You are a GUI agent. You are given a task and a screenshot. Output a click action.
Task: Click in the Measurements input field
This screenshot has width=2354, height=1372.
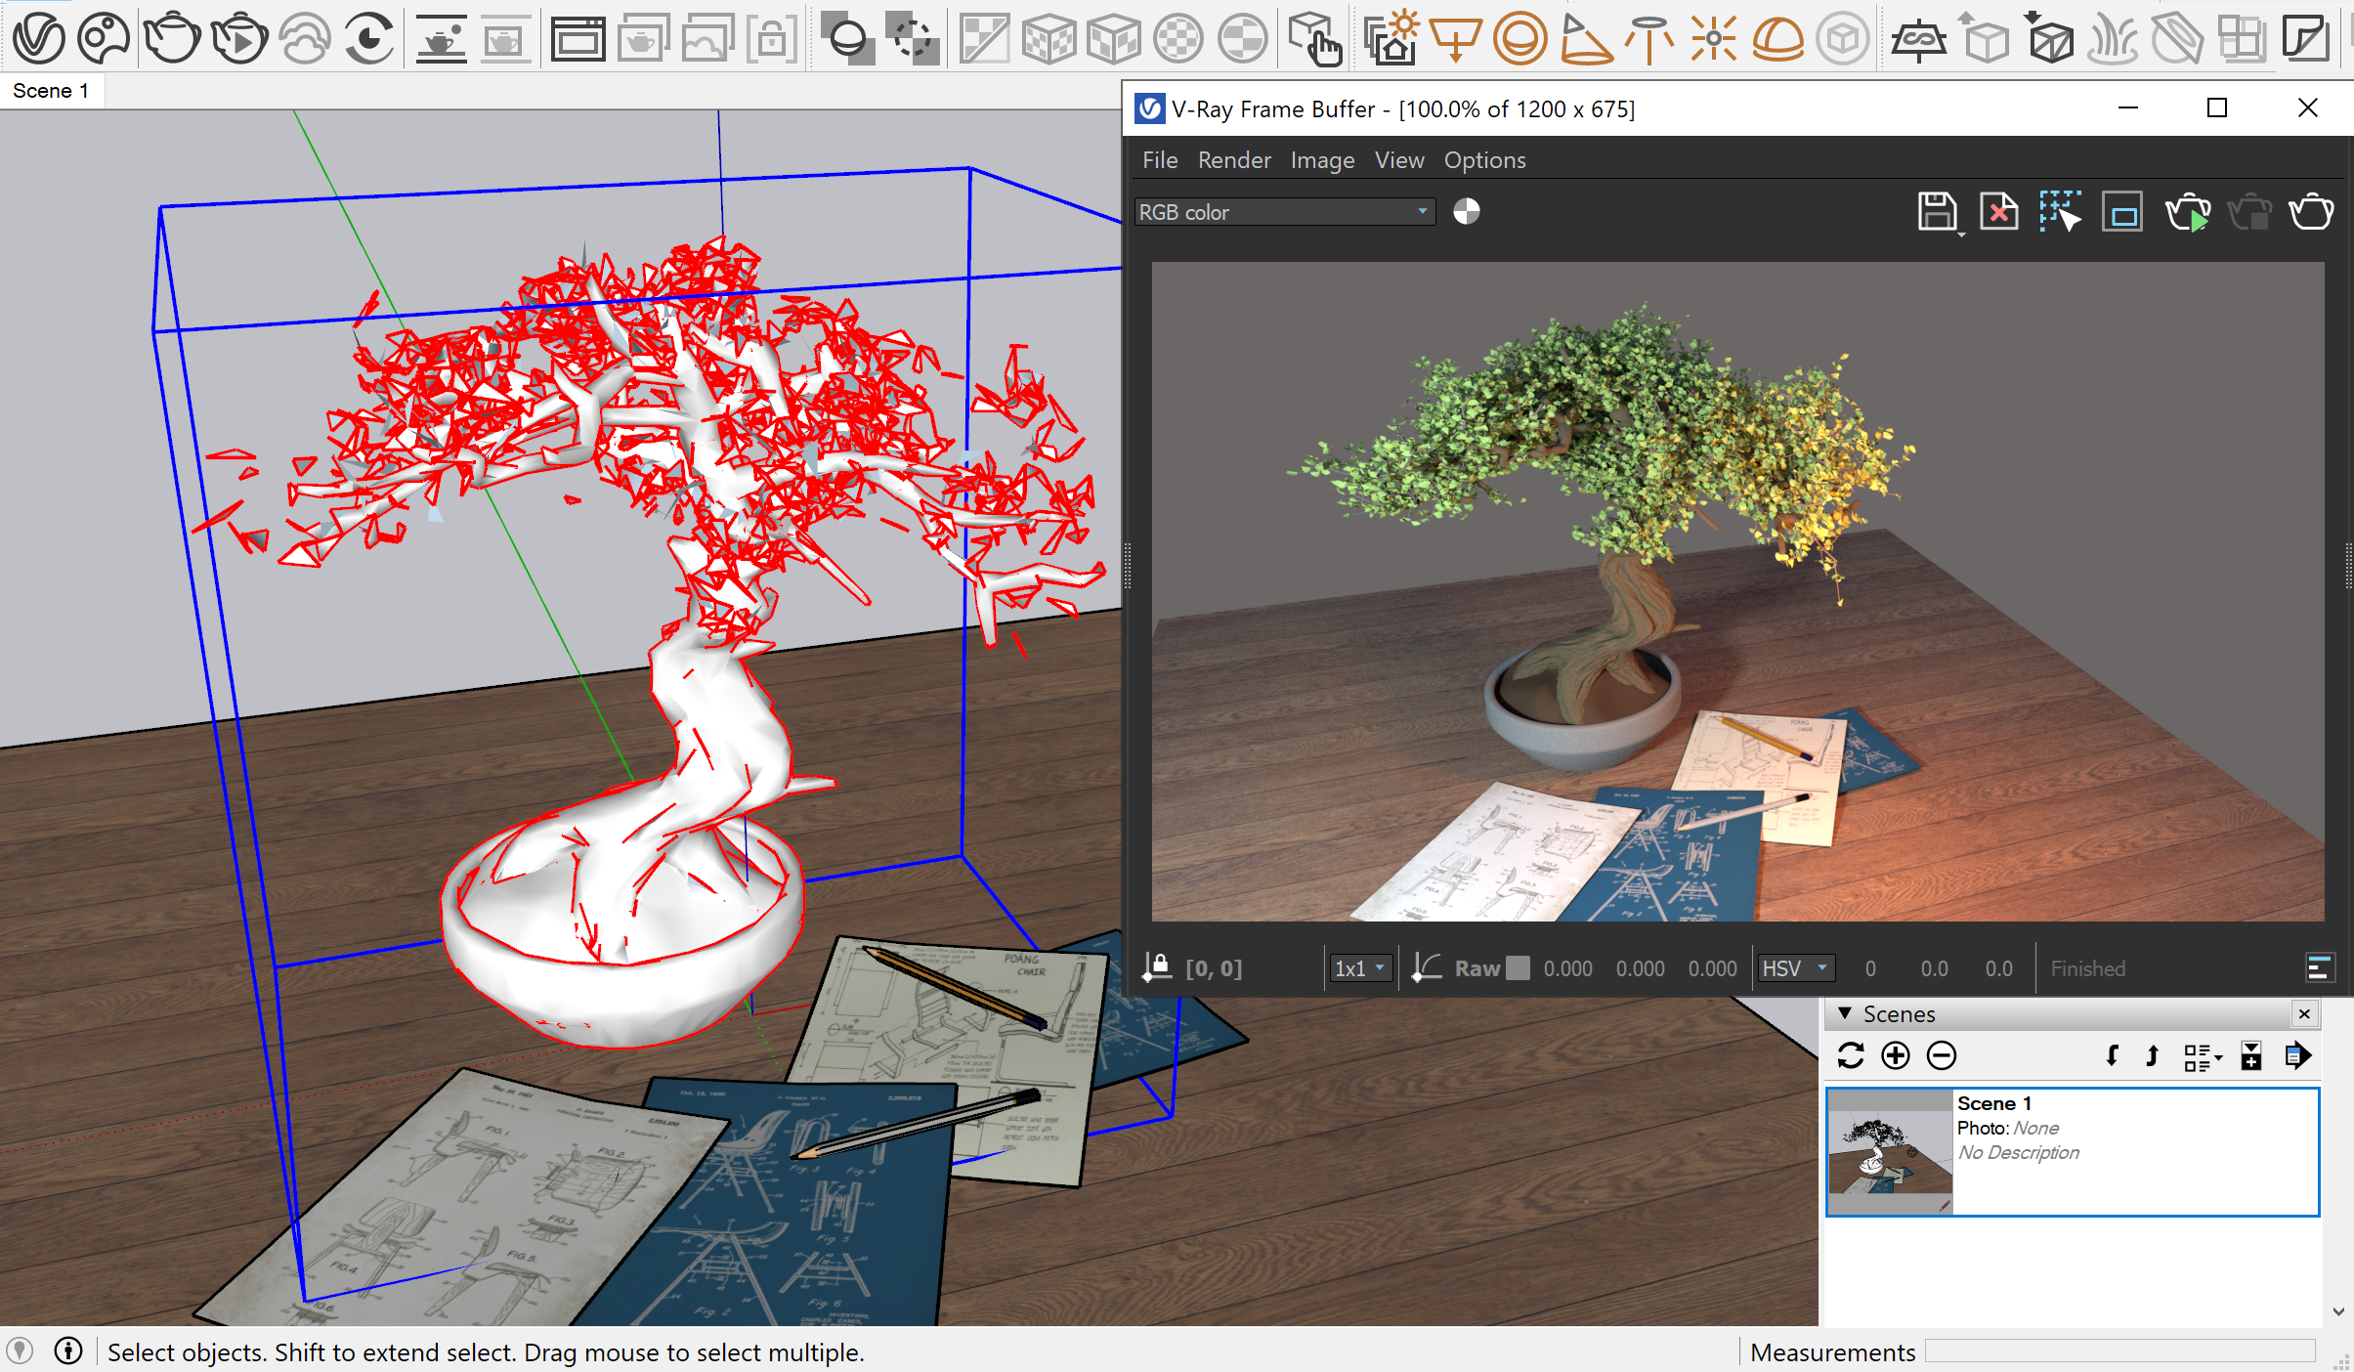[x=2119, y=1351]
